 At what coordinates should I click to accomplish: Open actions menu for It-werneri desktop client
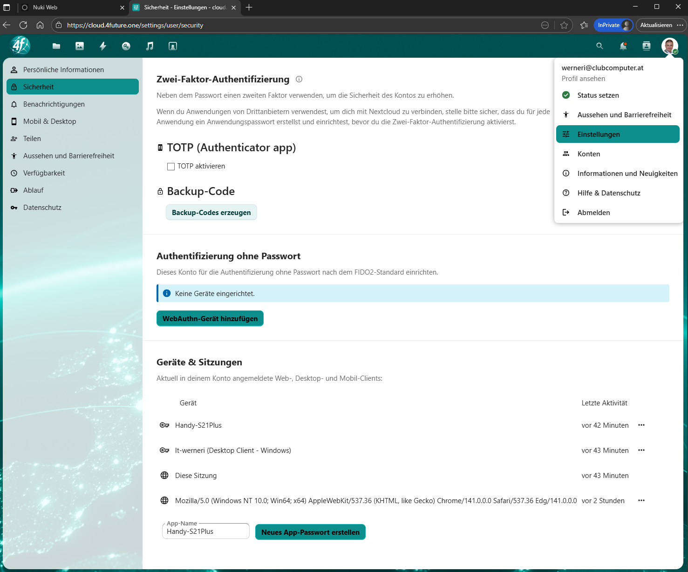641,450
